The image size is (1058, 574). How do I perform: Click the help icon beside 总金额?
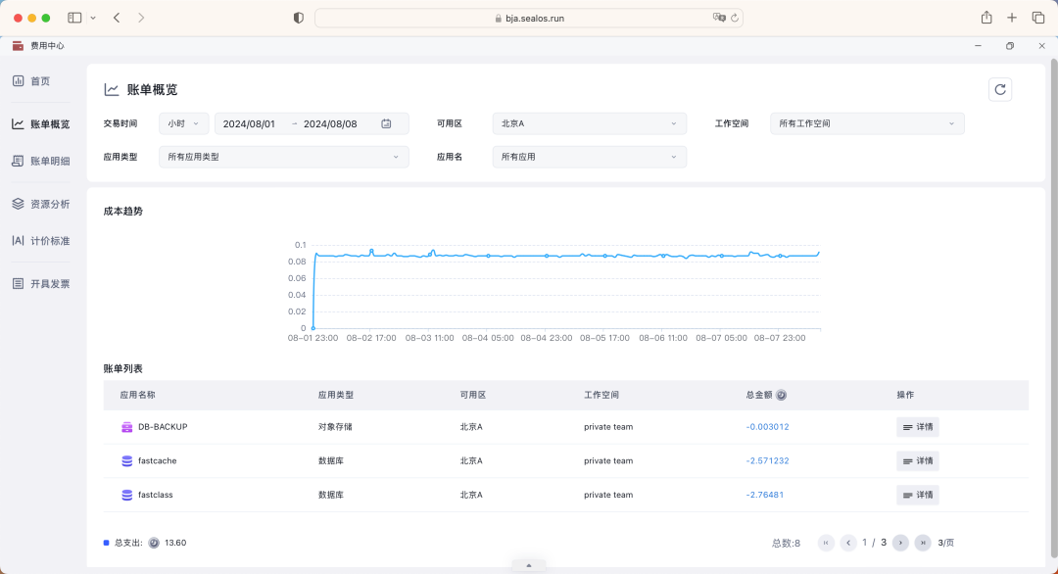click(x=781, y=396)
